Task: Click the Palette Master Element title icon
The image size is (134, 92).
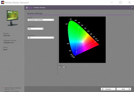Action: tap(3, 3)
